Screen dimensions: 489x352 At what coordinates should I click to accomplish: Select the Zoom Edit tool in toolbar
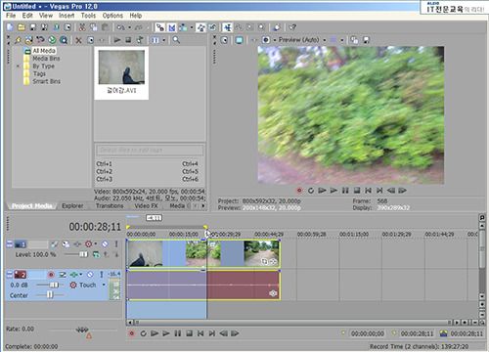click(x=261, y=27)
